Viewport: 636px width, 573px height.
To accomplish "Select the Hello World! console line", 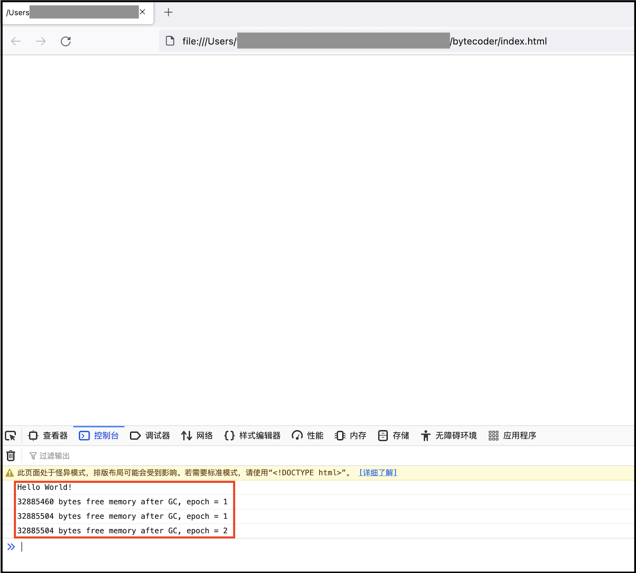I will pyautogui.click(x=44, y=487).
